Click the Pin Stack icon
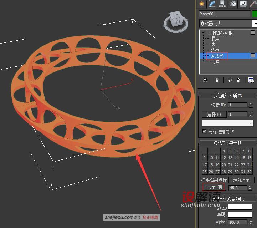257x228 pixels. (x=204, y=80)
